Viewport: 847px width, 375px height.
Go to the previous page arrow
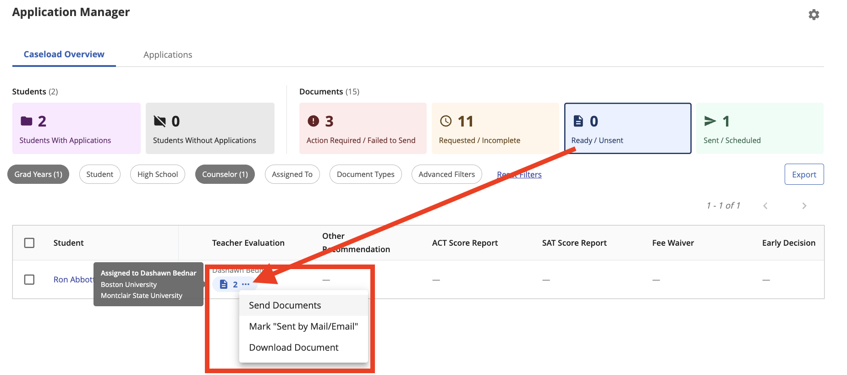[x=765, y=206]
